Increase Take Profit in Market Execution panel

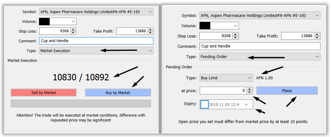click(150, 30)
